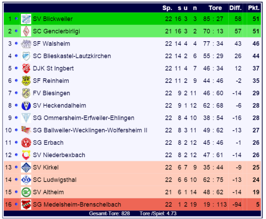Select SG Ommersheim-Erfweiler-Ehlingen team name
Screen dimensions: 266x219
click(x=84, y=118)
